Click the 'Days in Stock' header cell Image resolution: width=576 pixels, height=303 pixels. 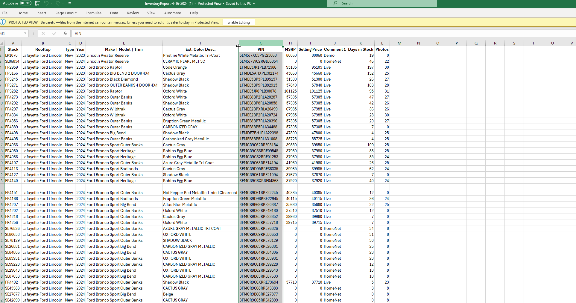tap(361, 49)
